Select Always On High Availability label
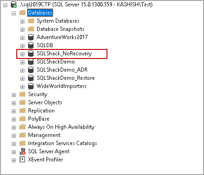 61,127
